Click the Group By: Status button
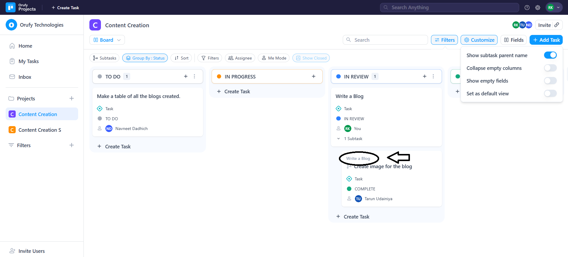The height and width of the screenshot is (257, 568). pos(145,58)
